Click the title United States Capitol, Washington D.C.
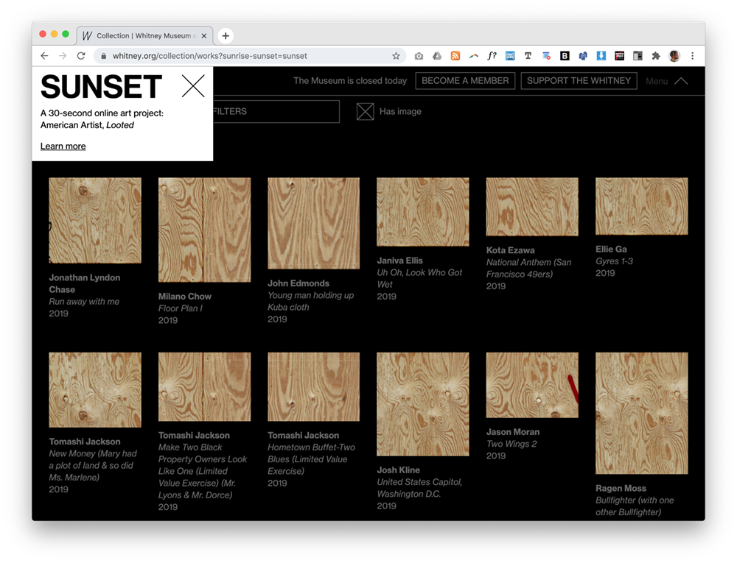Viewport: 737px width, 563px height. coord(419,488)
